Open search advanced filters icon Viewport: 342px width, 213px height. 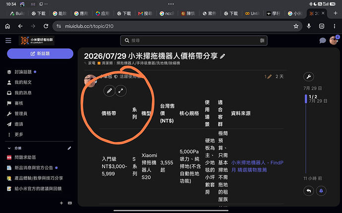pos(262,41)
